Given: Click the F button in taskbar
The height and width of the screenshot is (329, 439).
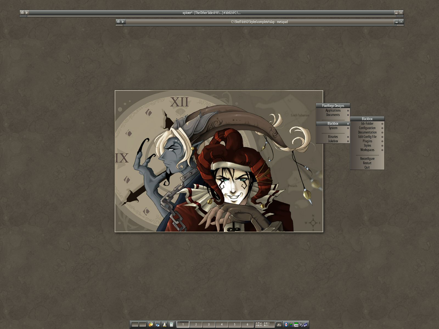Looking at the screenshot, I should tap(279, 324).
